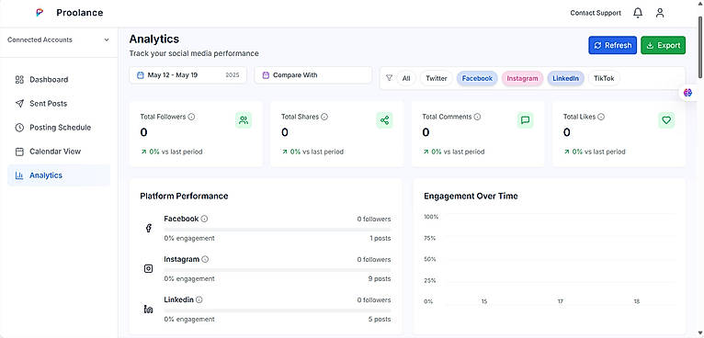
Task: Click the Instagram engagement progress bar
Action: tap(278, 270)
